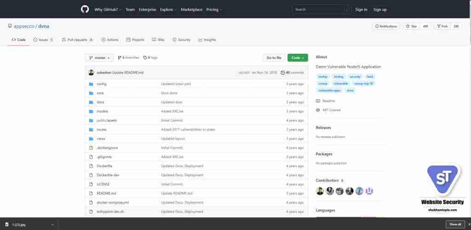
Task: View the 0 tags link
Action: [x=150, y=57]
